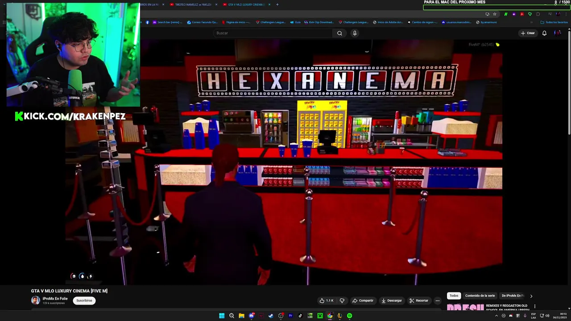The image size is (571, 321).
Task: Switch to the GTA V MLO Luxury Cinema tab
Action: pos(245,4)
